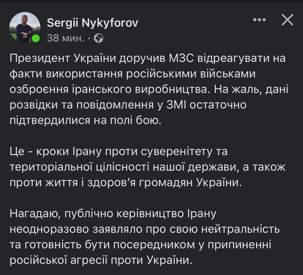The width and height of the screenshot is (303, 275).
Task: Click the globe public-audience icon
Action: [x=99, y=39]
